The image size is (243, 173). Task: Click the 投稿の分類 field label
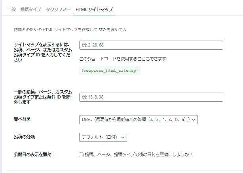[x=24, y=137]
